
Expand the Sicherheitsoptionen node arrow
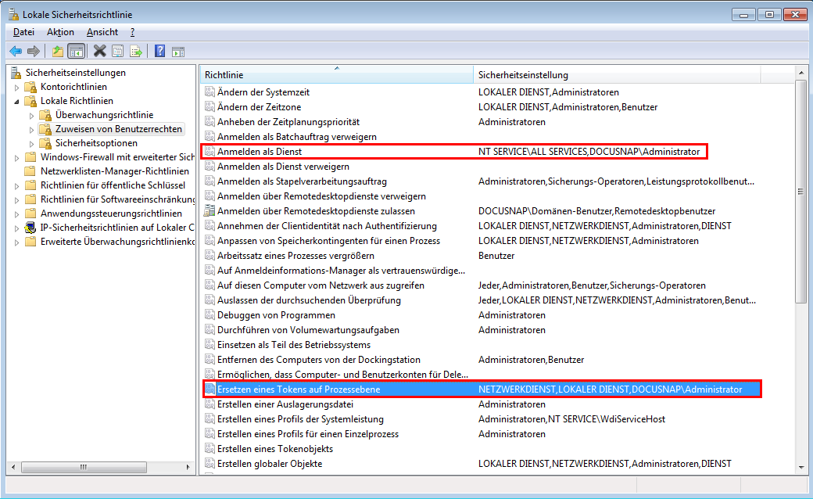click(31, 143)
